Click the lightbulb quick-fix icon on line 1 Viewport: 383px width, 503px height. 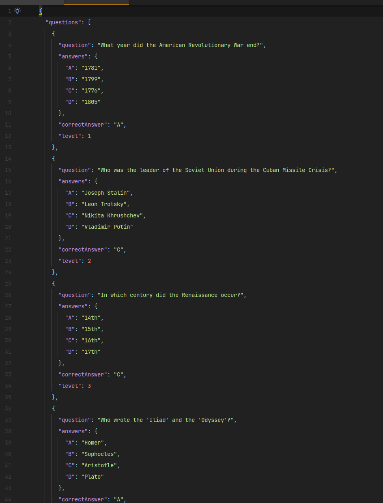pos(17,11)
